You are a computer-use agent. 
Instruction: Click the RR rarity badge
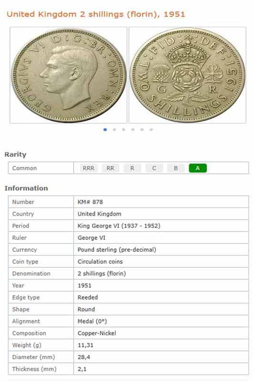point(111,168)
